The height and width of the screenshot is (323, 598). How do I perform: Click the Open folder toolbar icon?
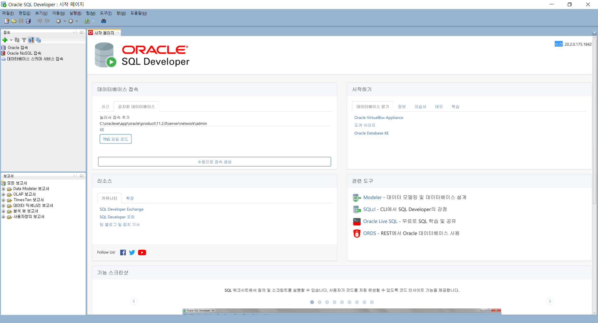[x=14, y=21]
